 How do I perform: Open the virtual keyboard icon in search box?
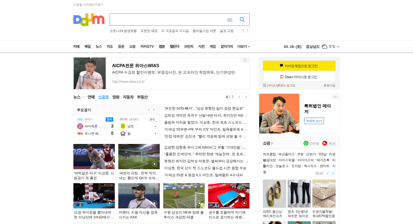click(230, 20)
